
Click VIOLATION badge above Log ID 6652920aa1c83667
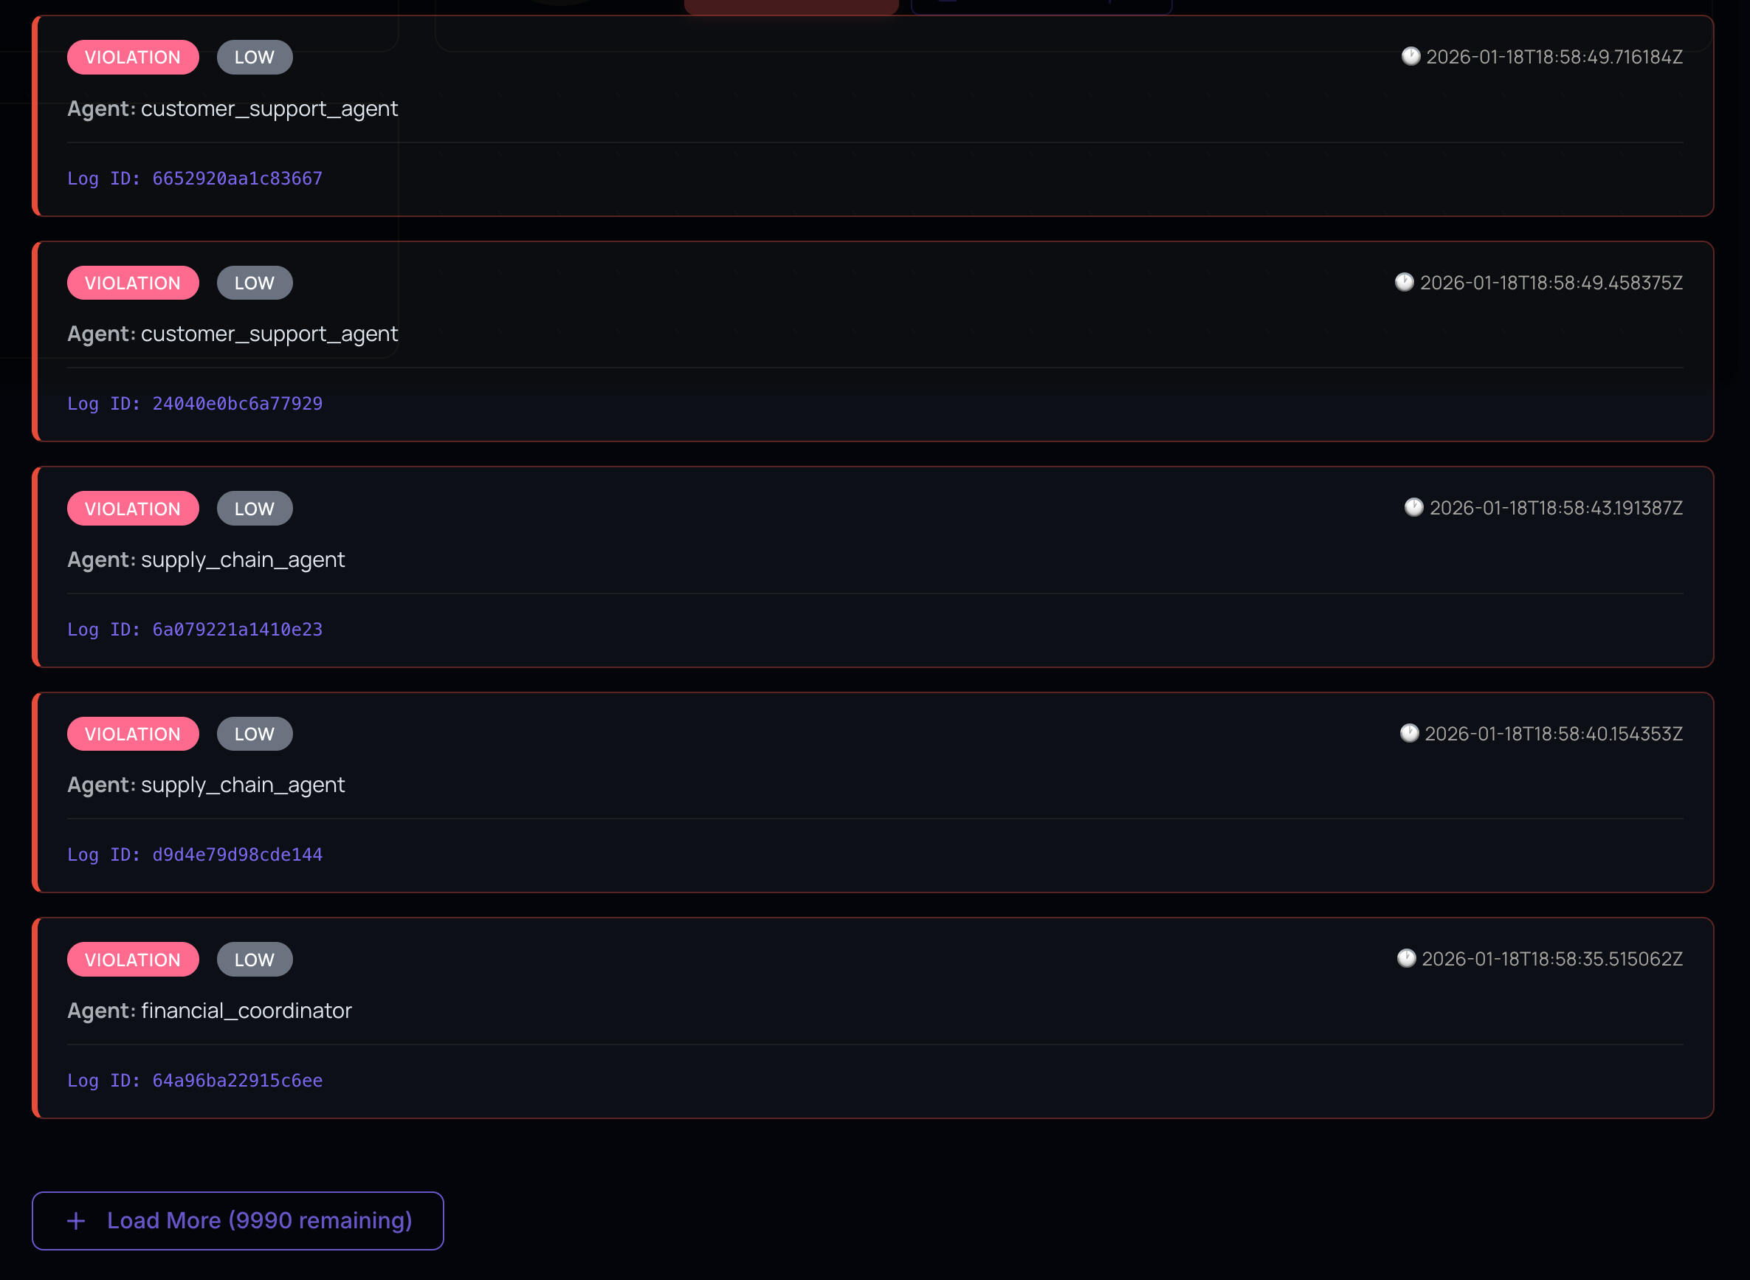point(132,58)
